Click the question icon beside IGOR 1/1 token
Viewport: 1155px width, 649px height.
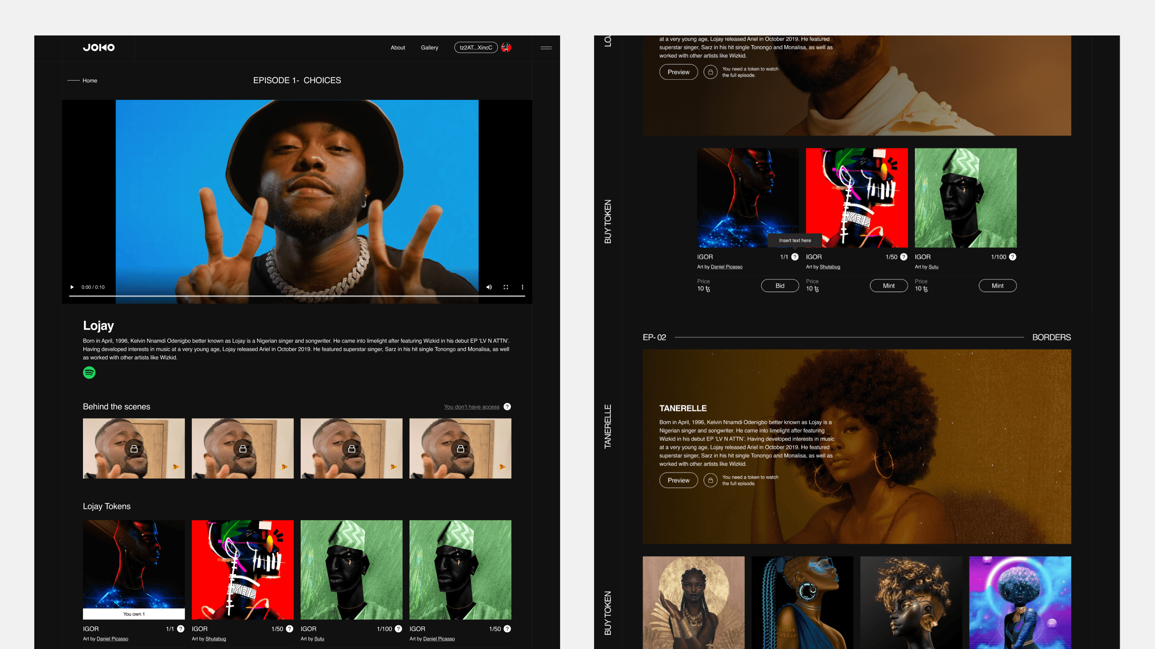tap(181, 629)
